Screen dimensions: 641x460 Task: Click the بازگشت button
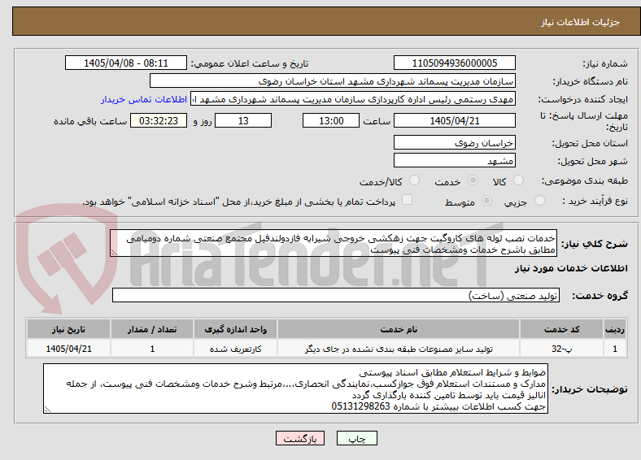300,438
